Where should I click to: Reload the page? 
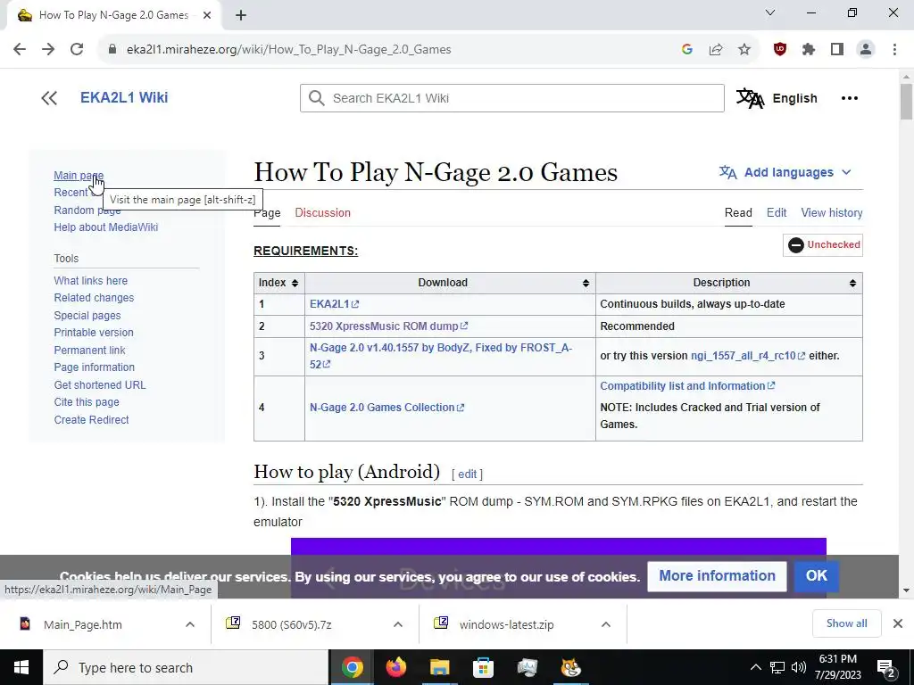[77, 50]
